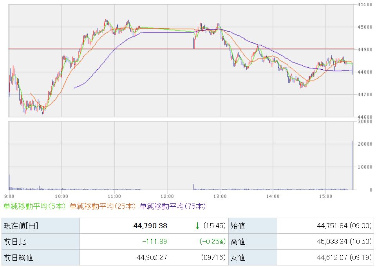Screen dimensions: 376x267
Task: Click the -111.89 change value
Action: [x=154, y=242]
